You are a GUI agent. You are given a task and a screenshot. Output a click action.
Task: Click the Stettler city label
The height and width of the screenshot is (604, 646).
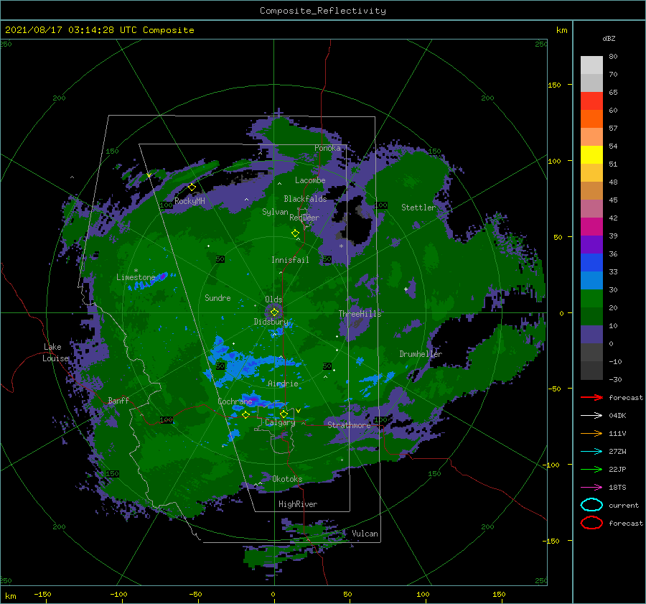click(x=418, y=208)
